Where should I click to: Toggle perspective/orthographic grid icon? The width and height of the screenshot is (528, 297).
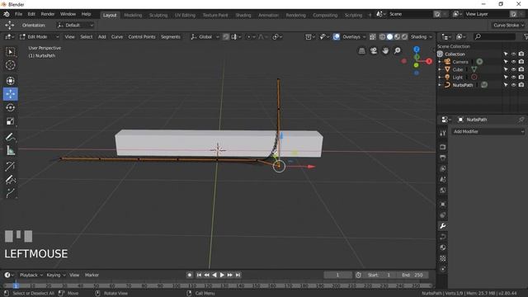pos(361,51)
